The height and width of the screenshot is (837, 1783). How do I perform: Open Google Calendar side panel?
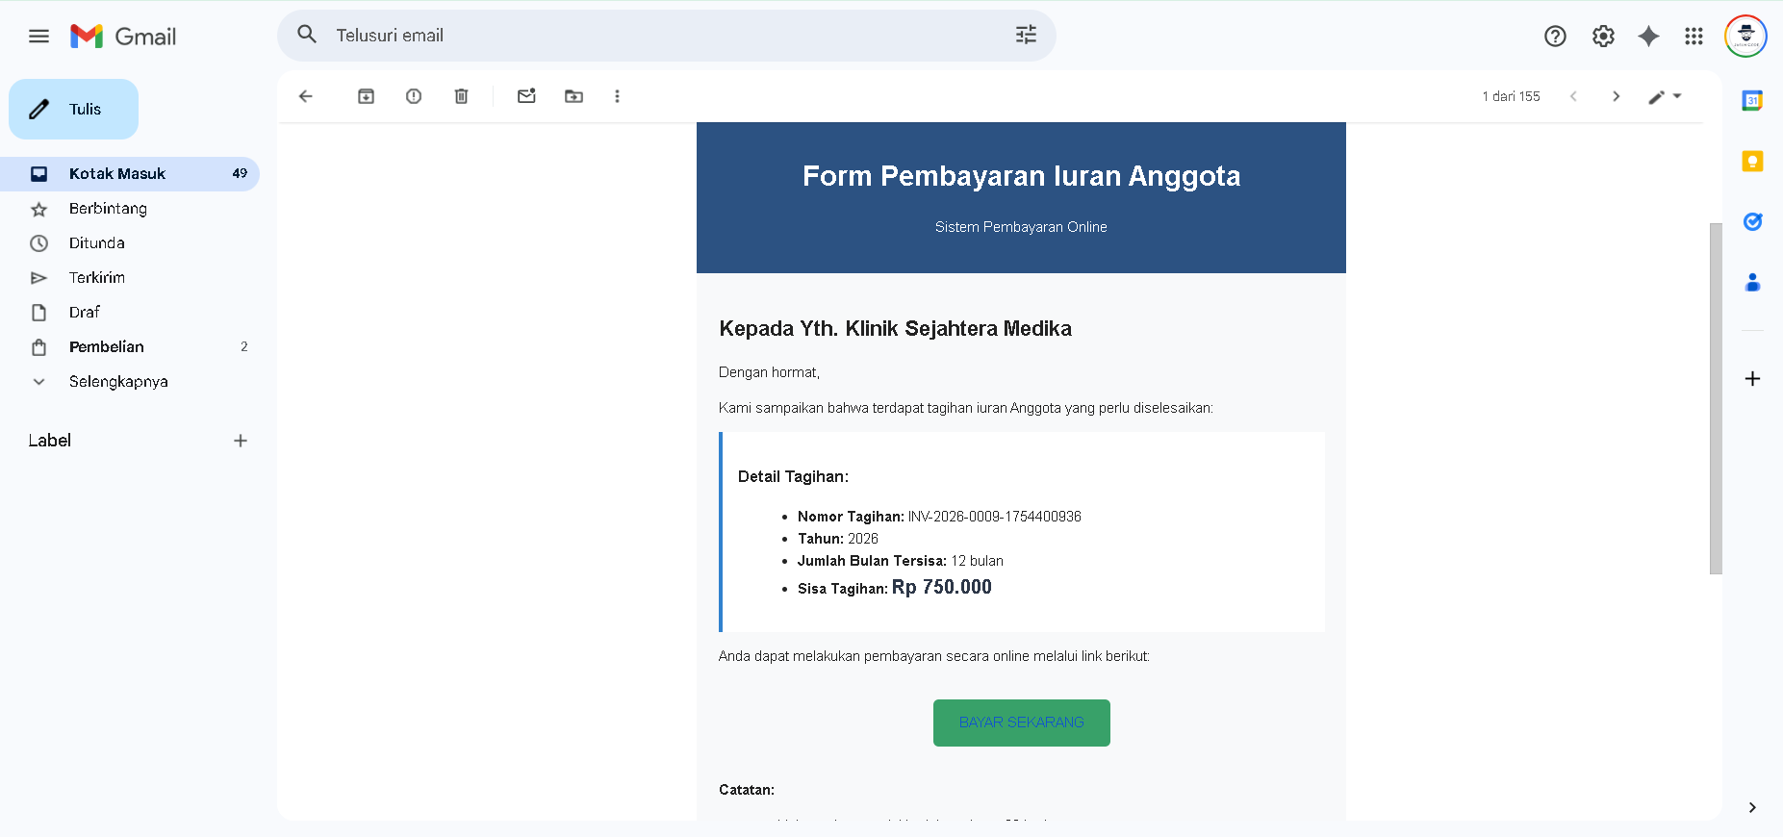click(x=1752, y=100)
